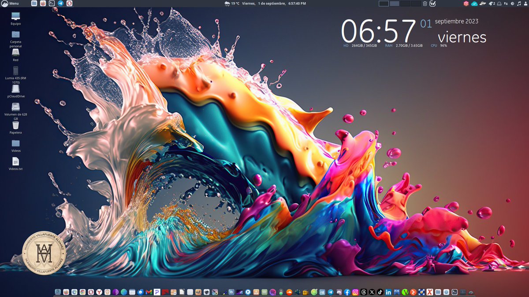
Task: Open TikTok from the dock
Action: [x=380, y=292]
